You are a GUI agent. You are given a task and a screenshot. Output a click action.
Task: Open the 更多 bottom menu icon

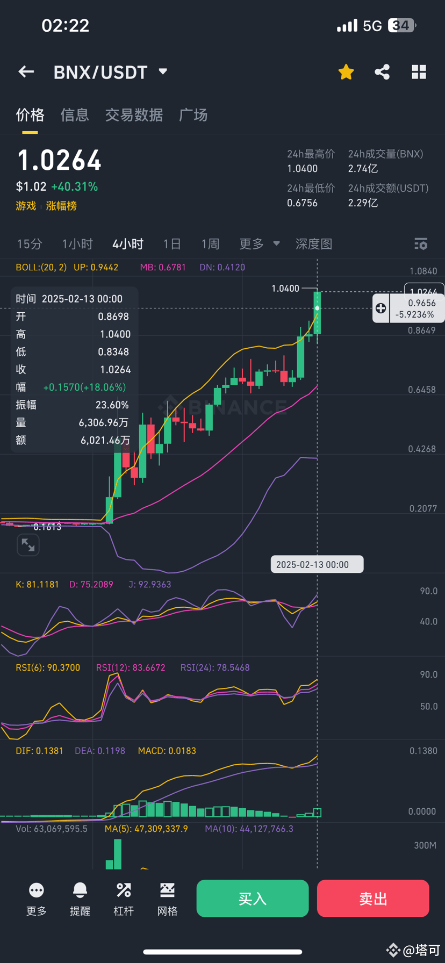pyautogui.click(x=36, y=899)
